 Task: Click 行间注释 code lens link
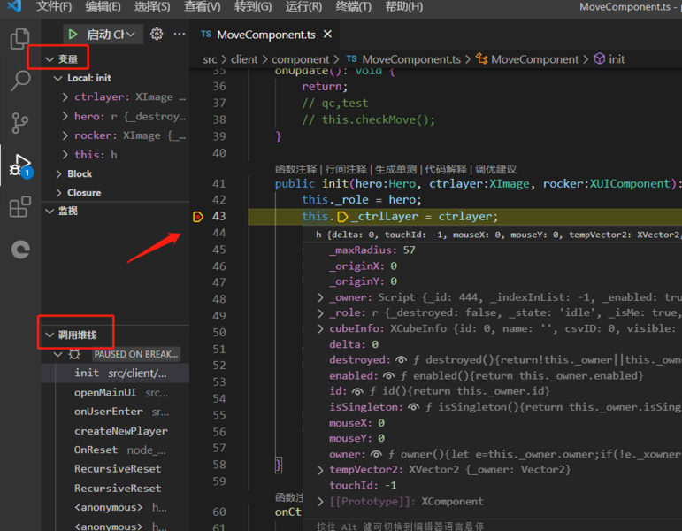tap(346, 169)
